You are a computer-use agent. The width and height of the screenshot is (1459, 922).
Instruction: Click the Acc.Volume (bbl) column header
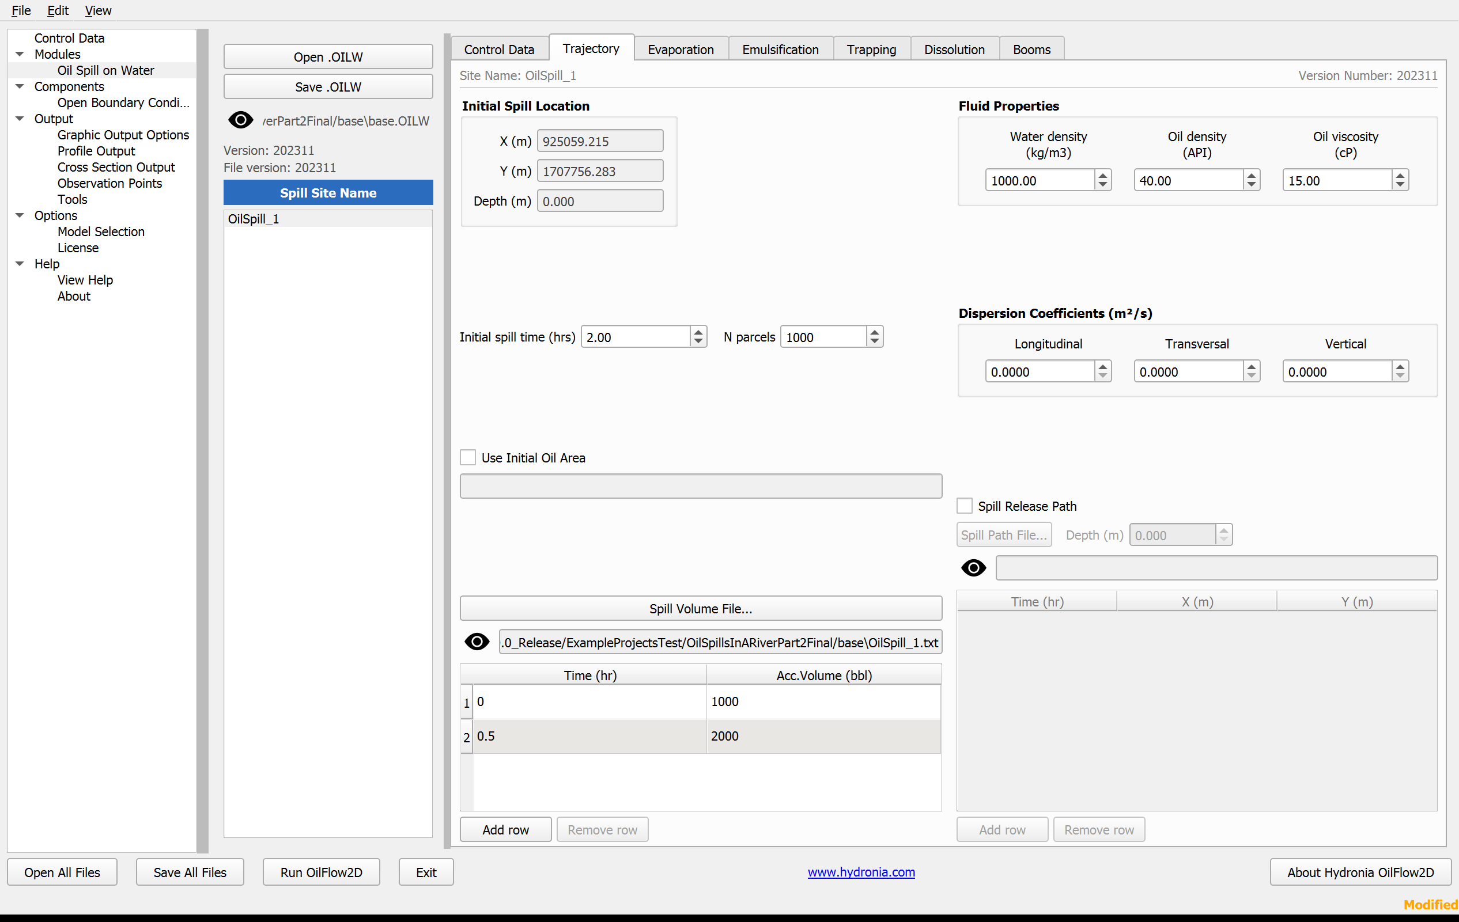823,674
